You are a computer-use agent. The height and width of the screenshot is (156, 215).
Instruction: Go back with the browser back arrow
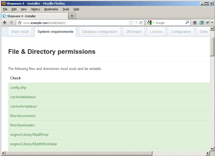click(x=5, y=23)
